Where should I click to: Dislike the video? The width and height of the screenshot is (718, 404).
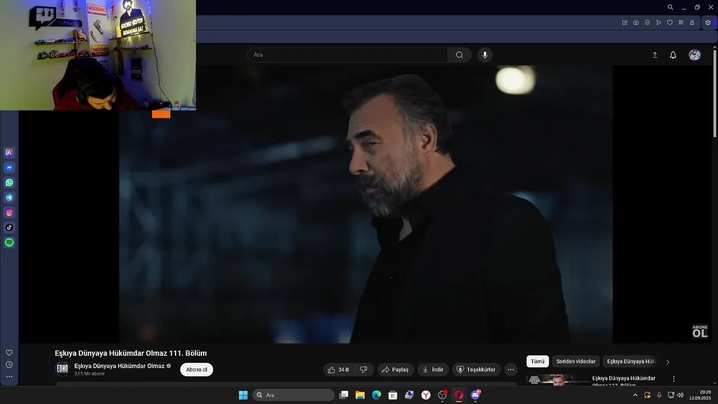click(x=363, y=370)
